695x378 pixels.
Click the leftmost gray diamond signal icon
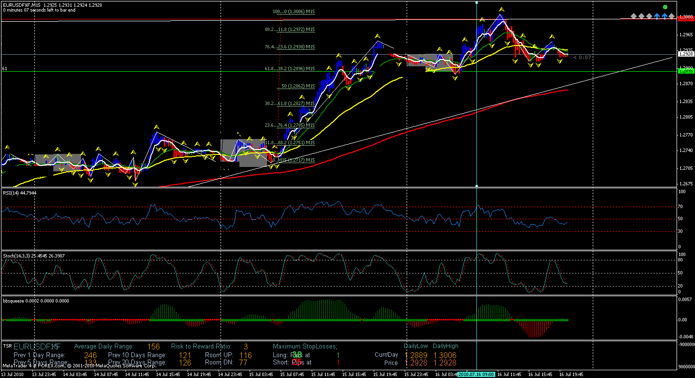point(633,16)
